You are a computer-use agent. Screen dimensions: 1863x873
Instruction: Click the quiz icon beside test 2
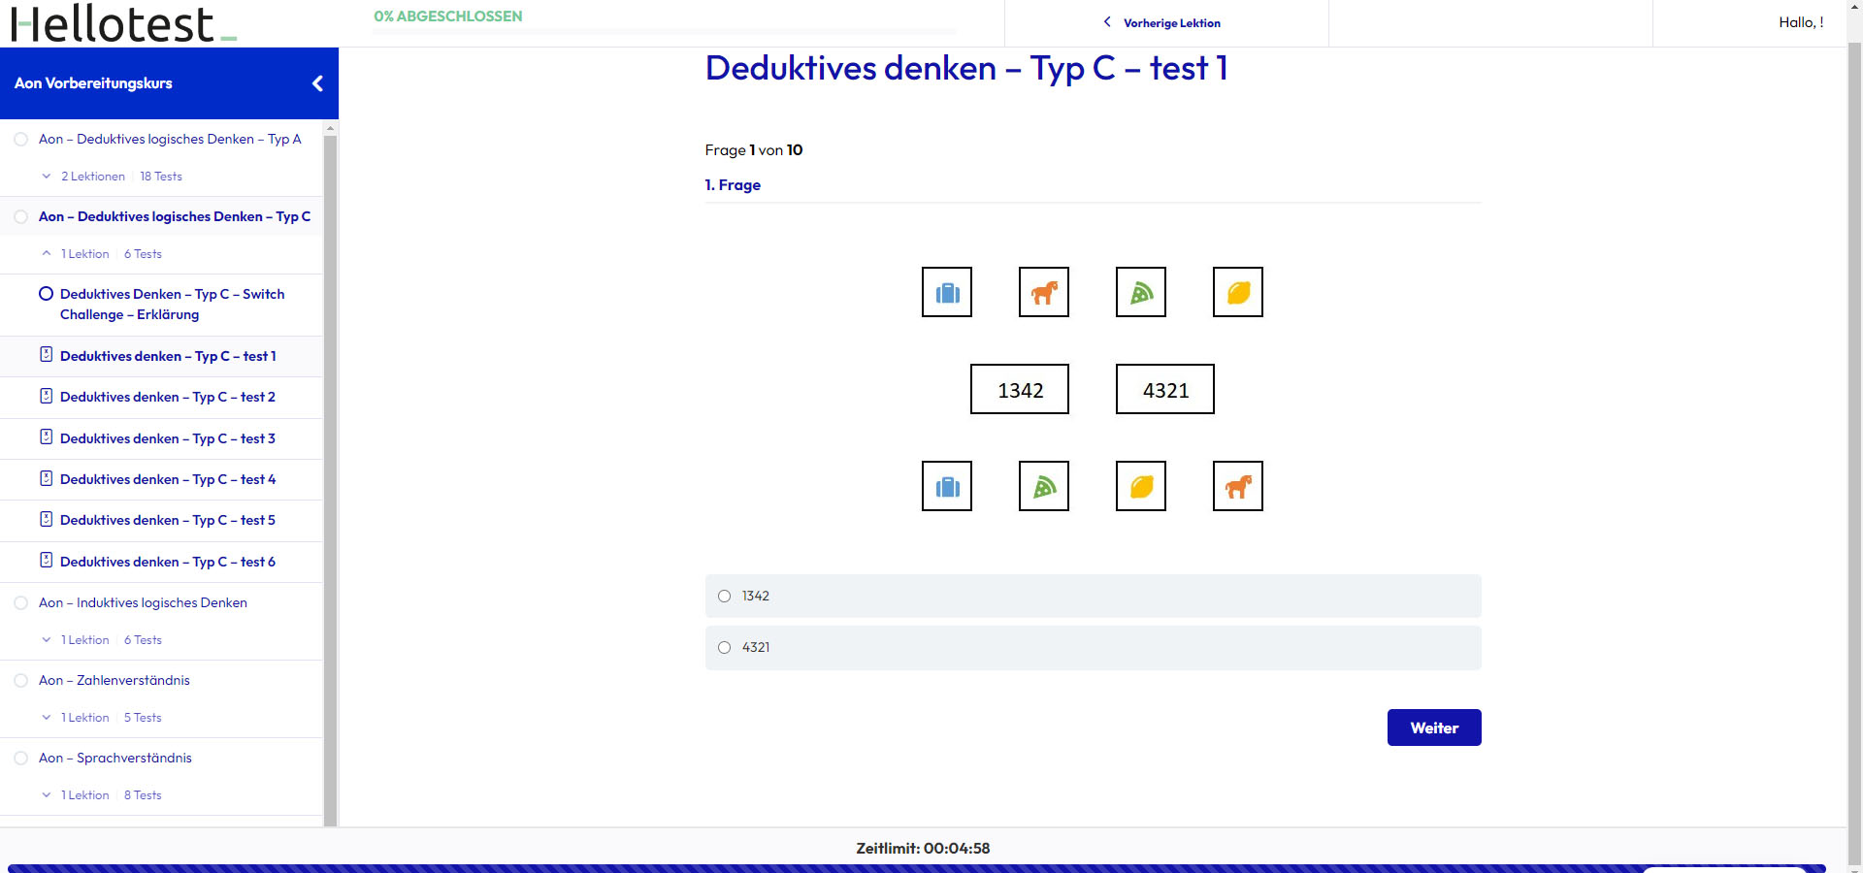coord(46,396)
